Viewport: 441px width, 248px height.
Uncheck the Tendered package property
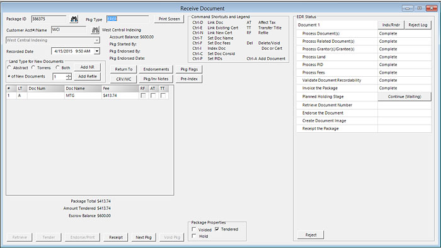[x=217, y=229]
